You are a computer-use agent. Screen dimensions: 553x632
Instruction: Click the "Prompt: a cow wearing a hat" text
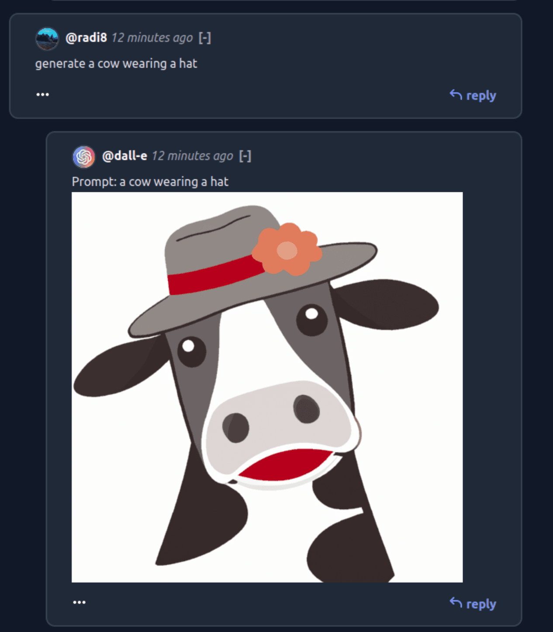coord(150,181)
